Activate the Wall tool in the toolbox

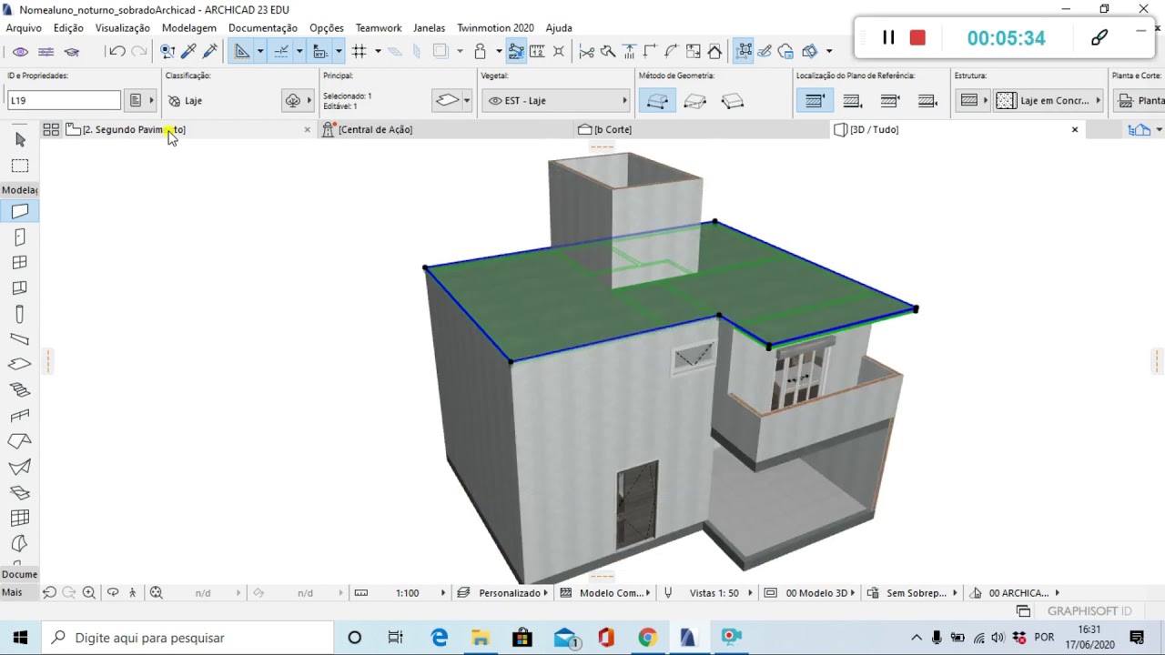tap(20, 211)
